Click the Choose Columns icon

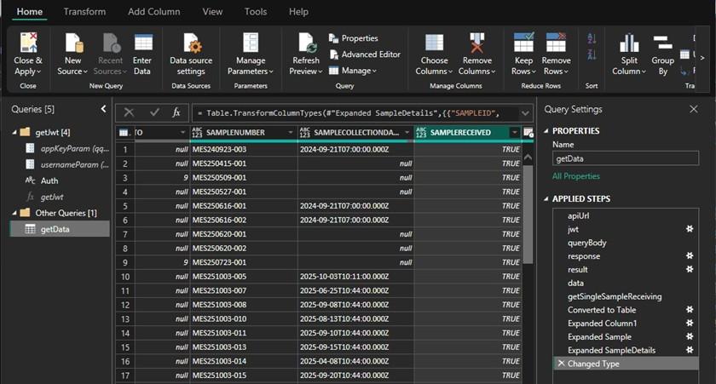tap(434, 44)
